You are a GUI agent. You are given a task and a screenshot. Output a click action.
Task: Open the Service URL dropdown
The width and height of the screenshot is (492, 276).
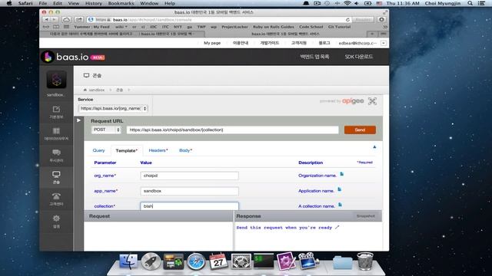click(113, 108)
